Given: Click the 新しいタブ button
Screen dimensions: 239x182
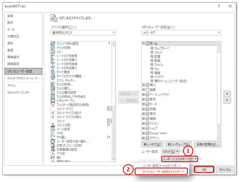Looking at the screenshot, I should click(152, 144).
